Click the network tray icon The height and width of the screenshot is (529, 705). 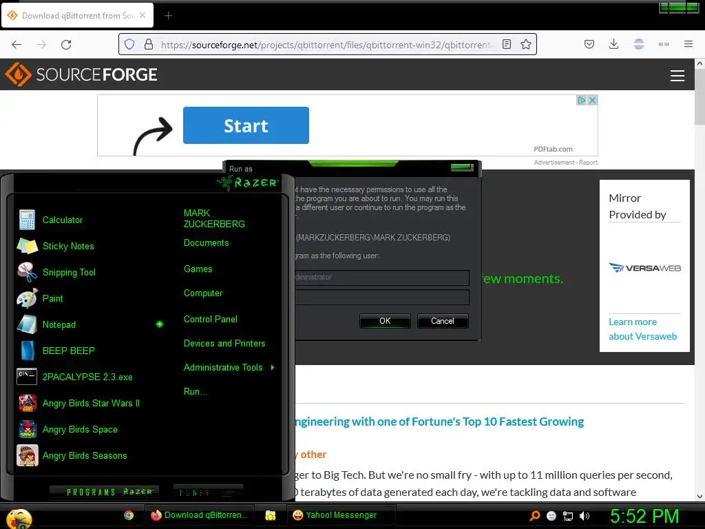tap(568, 516)
